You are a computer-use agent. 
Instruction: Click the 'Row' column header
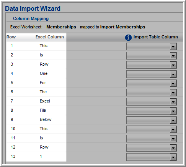pos(11,37)
